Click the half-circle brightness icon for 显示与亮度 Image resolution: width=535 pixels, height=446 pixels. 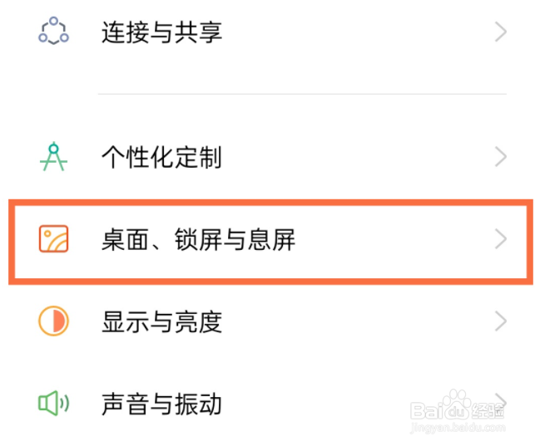(54, 321)
